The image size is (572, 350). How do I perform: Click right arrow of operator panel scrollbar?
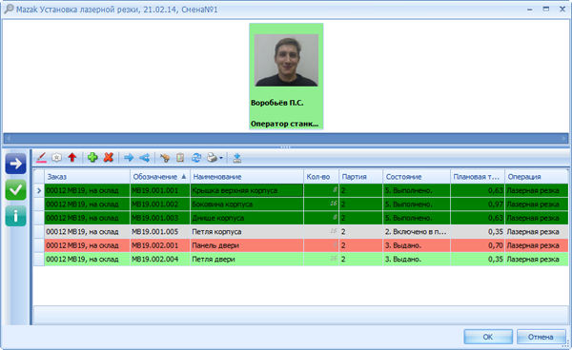pyautogui.click(x=564, y=138)
